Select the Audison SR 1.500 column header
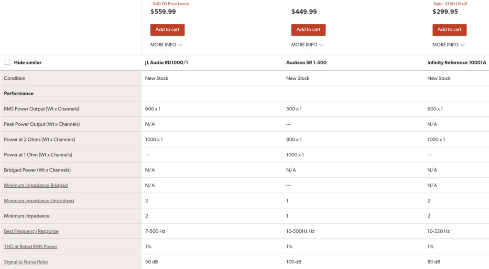Screen dimensions: 489x269 tap(306, 62)
